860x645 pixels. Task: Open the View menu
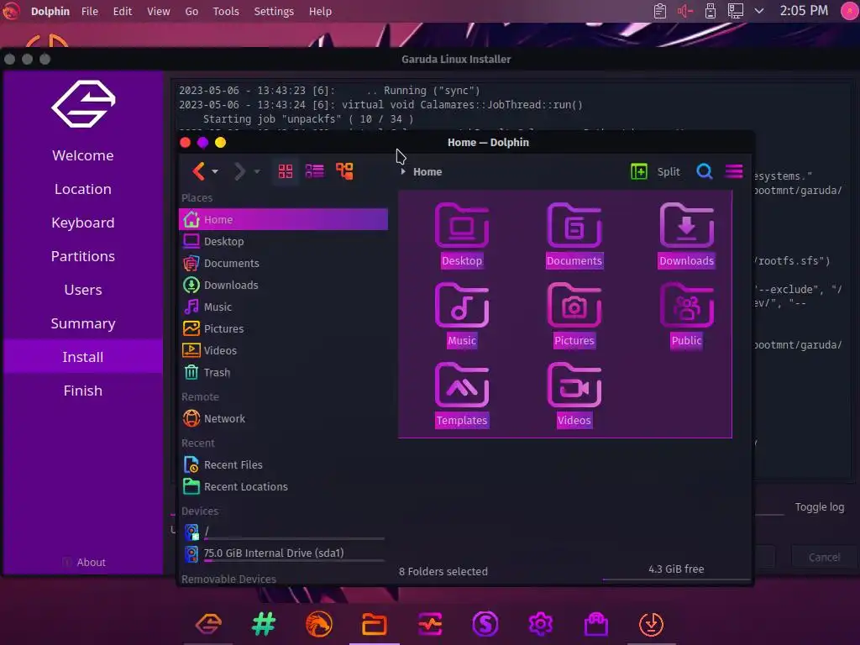159,11
